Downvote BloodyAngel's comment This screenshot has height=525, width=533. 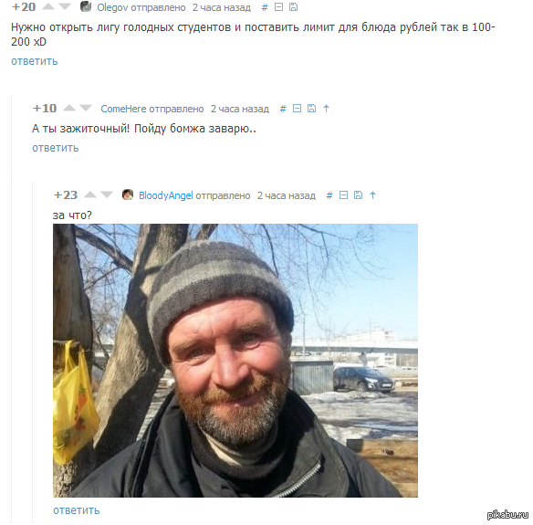tap(107, 194)
